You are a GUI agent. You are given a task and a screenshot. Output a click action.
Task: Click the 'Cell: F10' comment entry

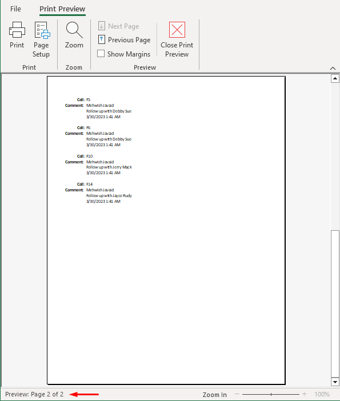pyautogui.click(x=85, y=156)
